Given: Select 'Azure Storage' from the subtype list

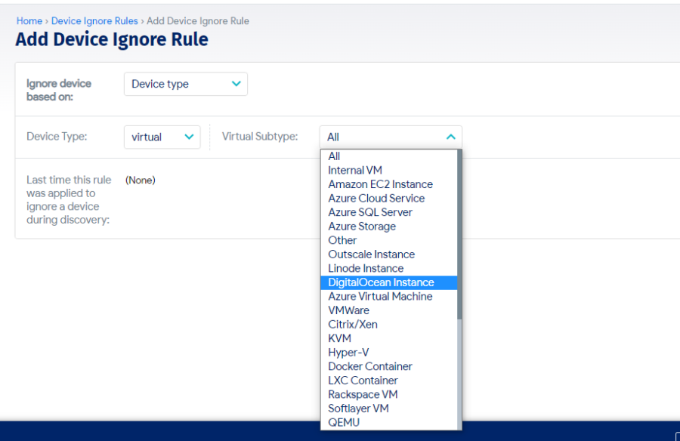Looking at the screenshot, I should point(362,226).
